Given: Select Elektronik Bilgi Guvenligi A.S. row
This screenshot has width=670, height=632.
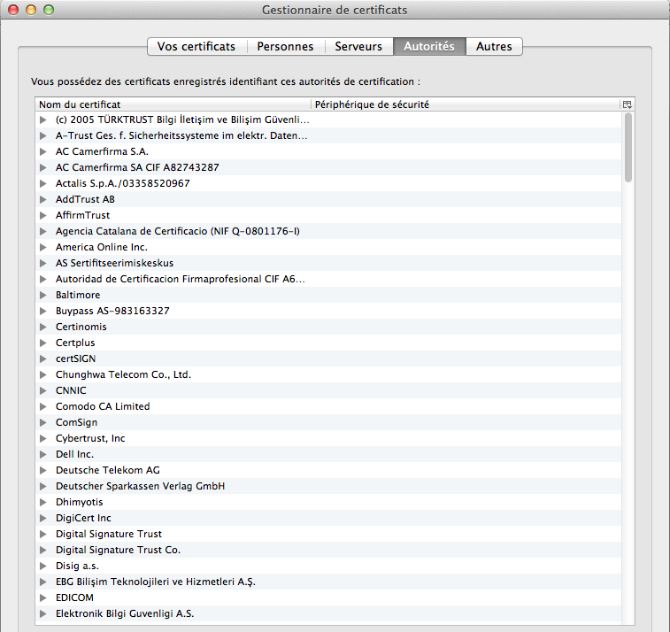Looking at the screenshot, I should click(328, 613).
